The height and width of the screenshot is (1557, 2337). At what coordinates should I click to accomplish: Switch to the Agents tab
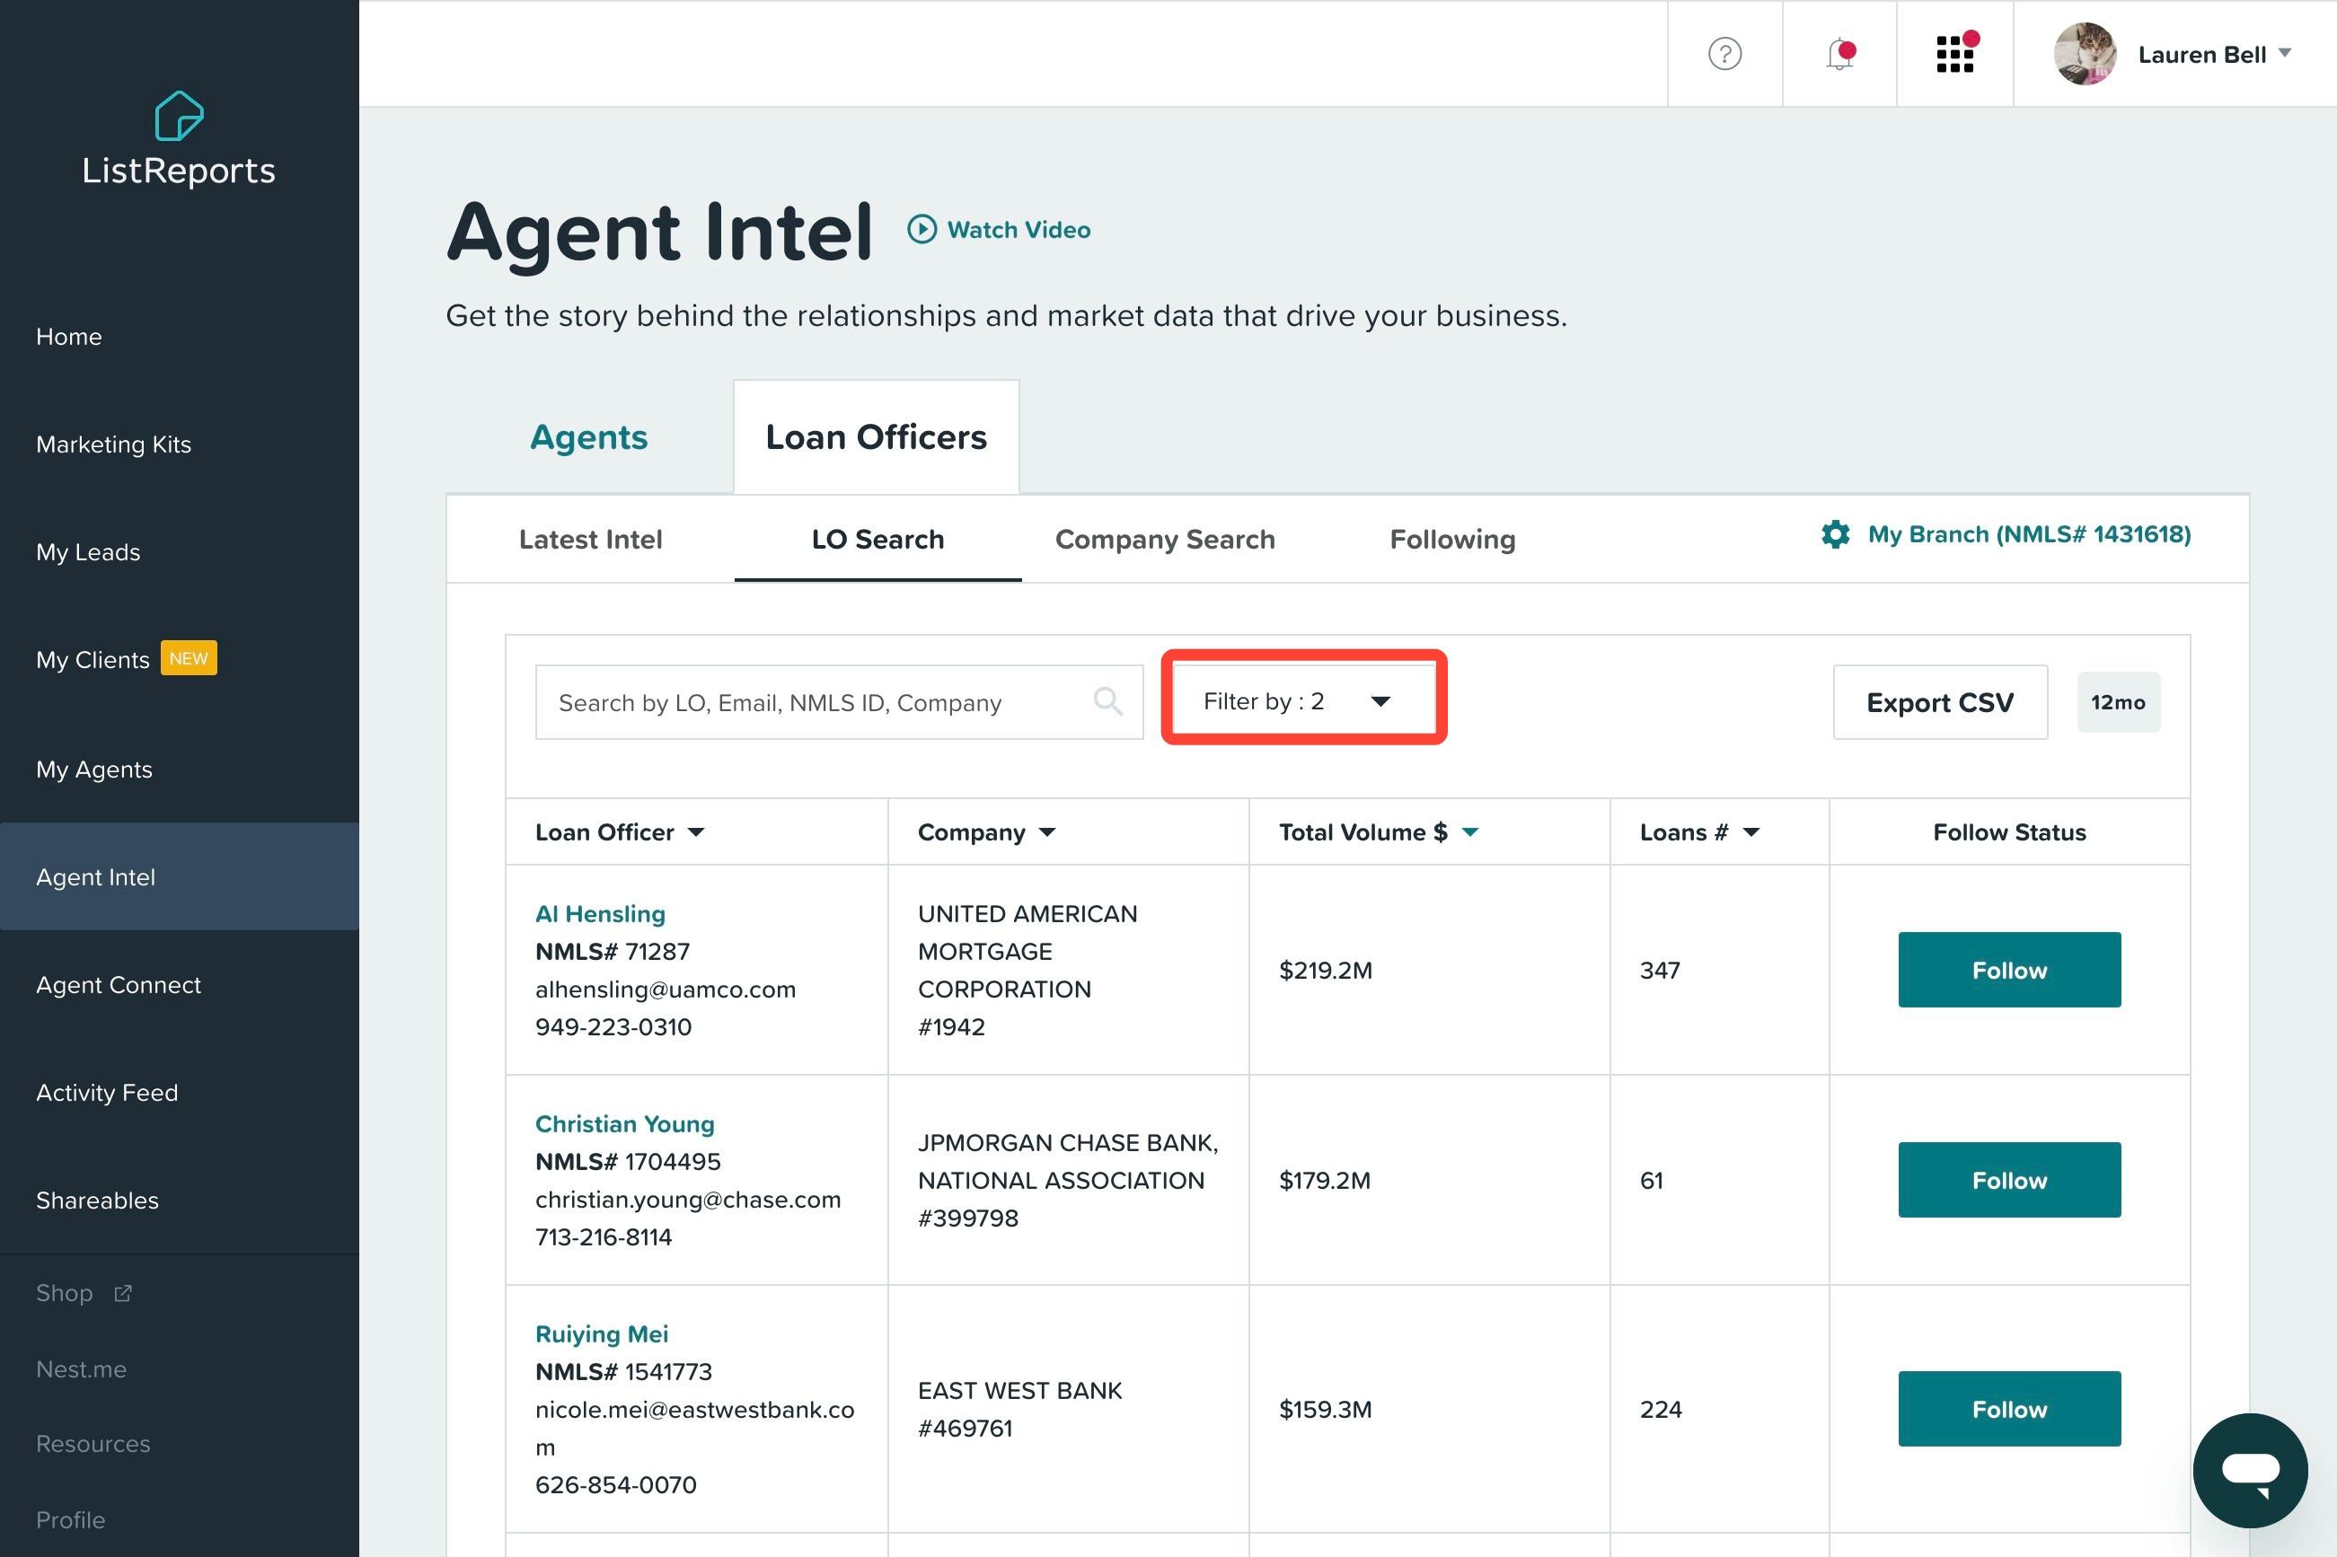[x=589, y=437]
